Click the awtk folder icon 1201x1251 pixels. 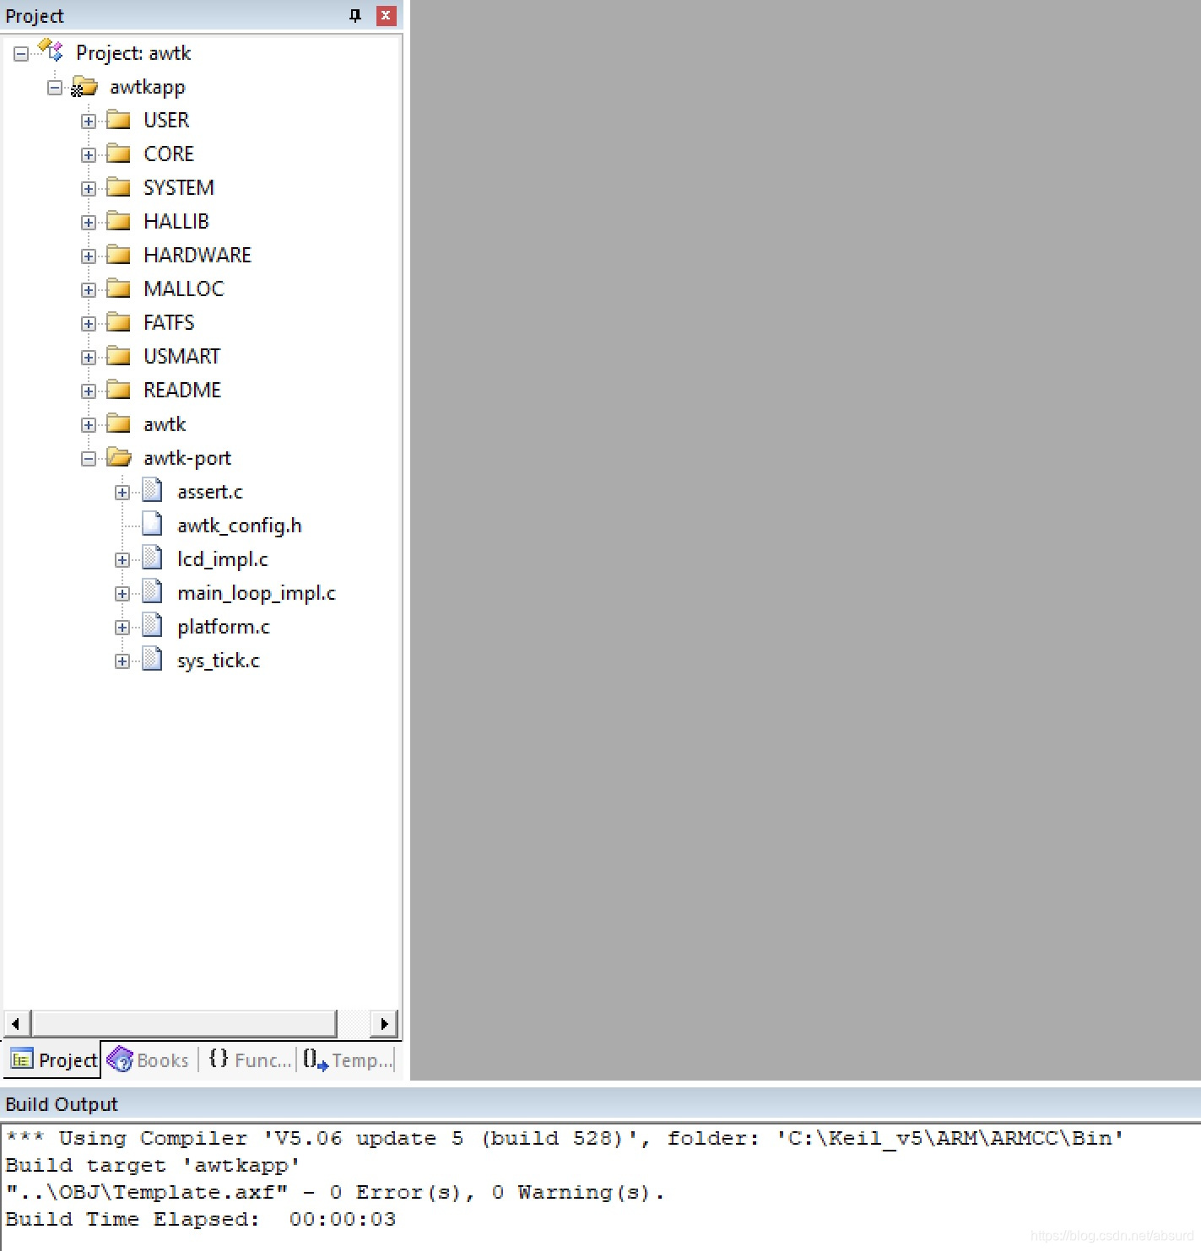pyautogui.click(x=119, y=423)
